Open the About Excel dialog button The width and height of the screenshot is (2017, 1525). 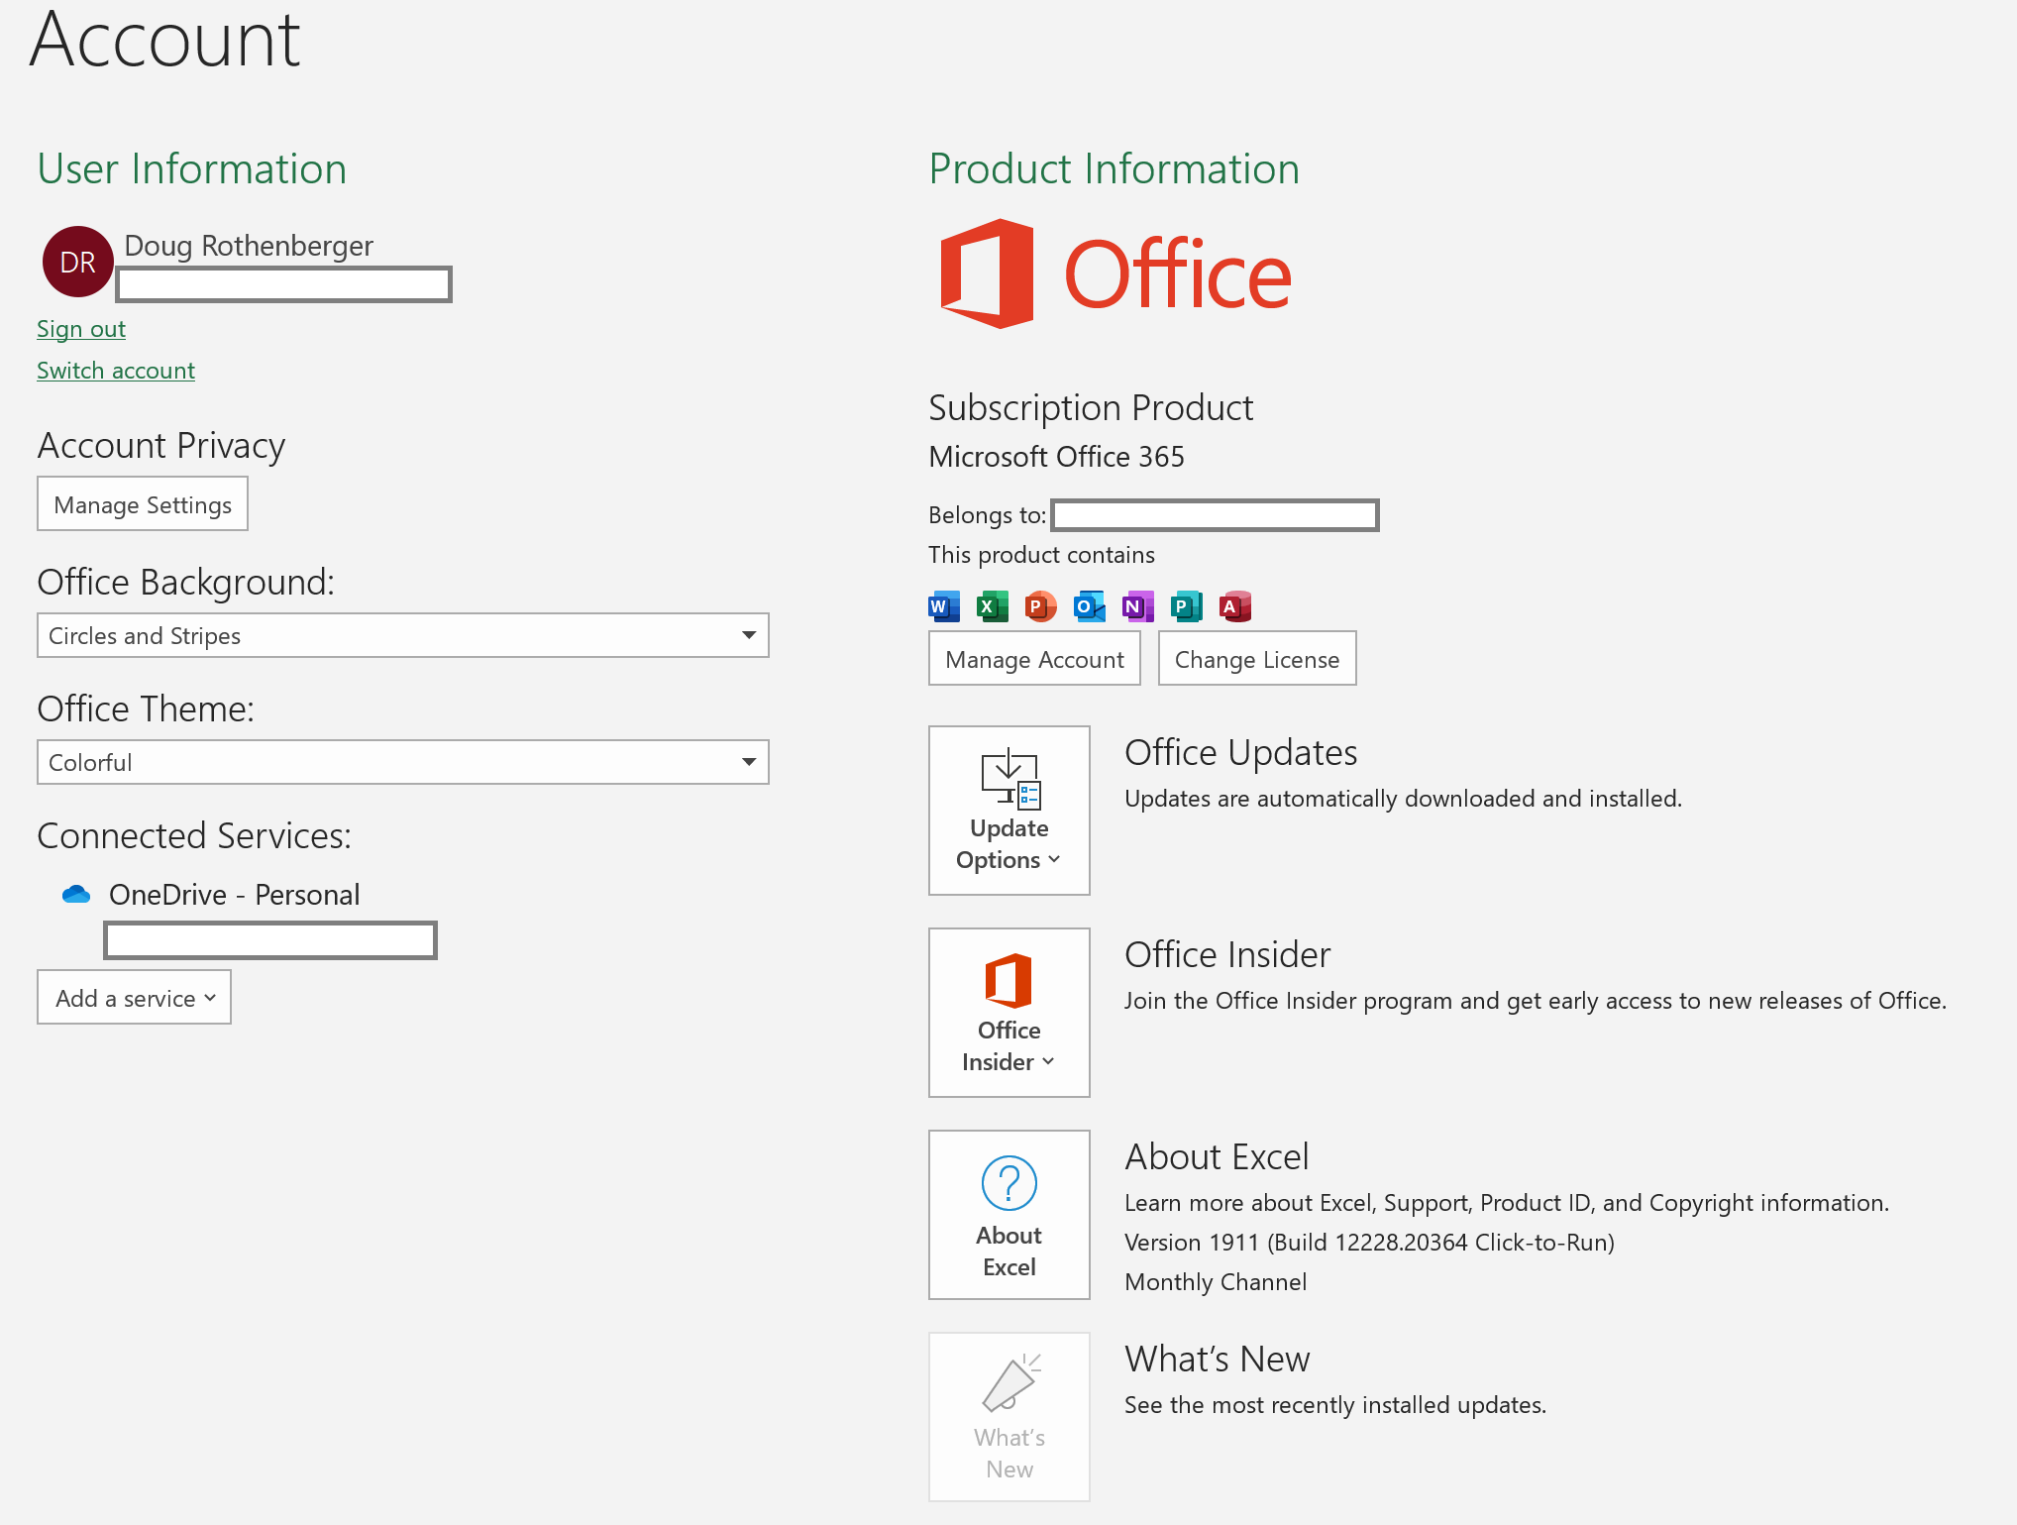pos(1008,1215)
